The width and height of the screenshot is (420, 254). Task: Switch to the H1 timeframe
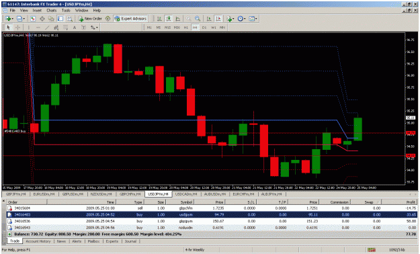point(186,28)
